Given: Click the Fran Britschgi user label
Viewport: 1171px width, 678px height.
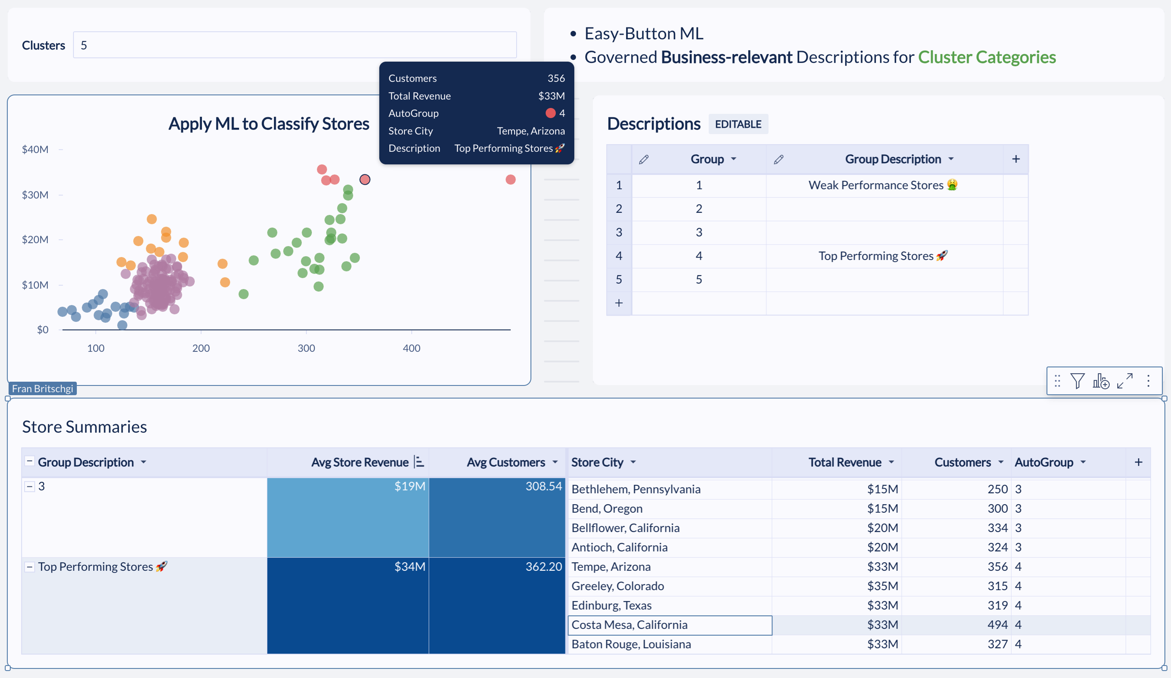Looking at the screenshot, I should point(42,389).
